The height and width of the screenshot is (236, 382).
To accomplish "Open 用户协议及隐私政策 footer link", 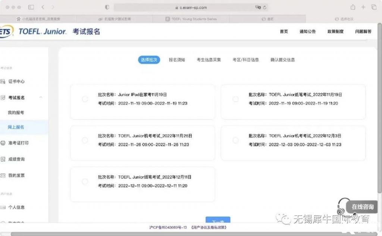I will [209, 227].
